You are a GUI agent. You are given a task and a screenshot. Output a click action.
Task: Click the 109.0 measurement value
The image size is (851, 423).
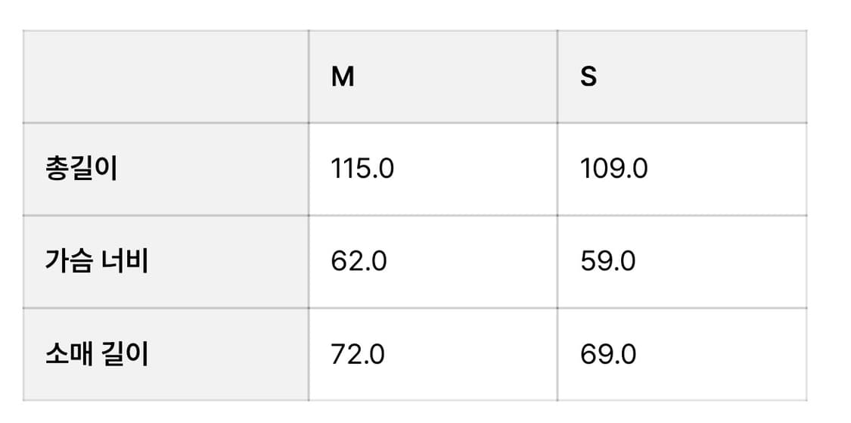613,170
